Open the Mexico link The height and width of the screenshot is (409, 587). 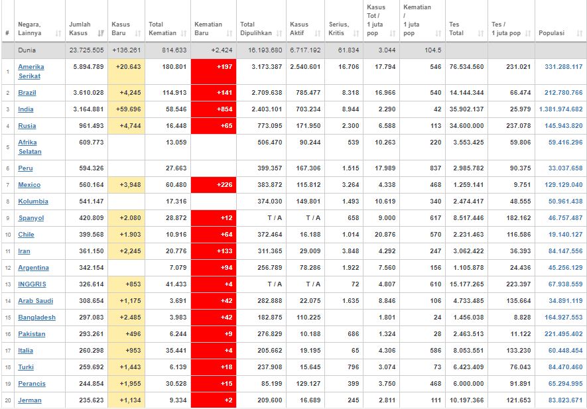(x=29, y=184)
